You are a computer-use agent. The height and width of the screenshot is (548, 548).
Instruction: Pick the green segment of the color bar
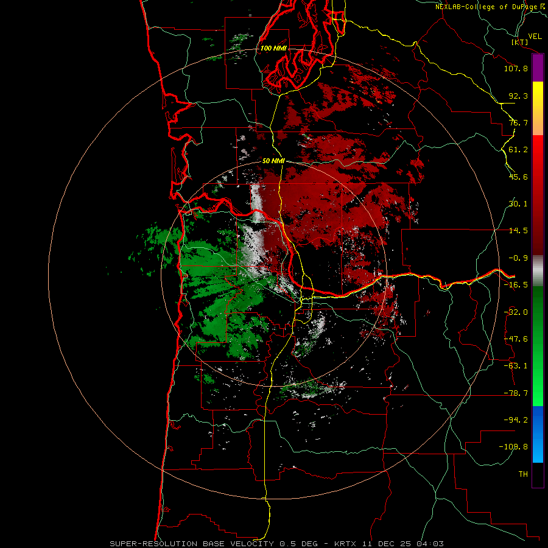pyautogui.click(x=538, y=346)
